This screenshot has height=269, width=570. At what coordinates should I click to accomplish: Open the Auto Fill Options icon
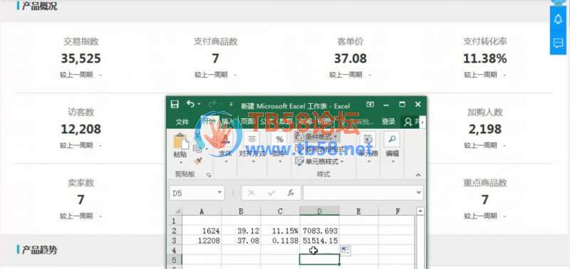pyautogui.click(x=346, y=250)
